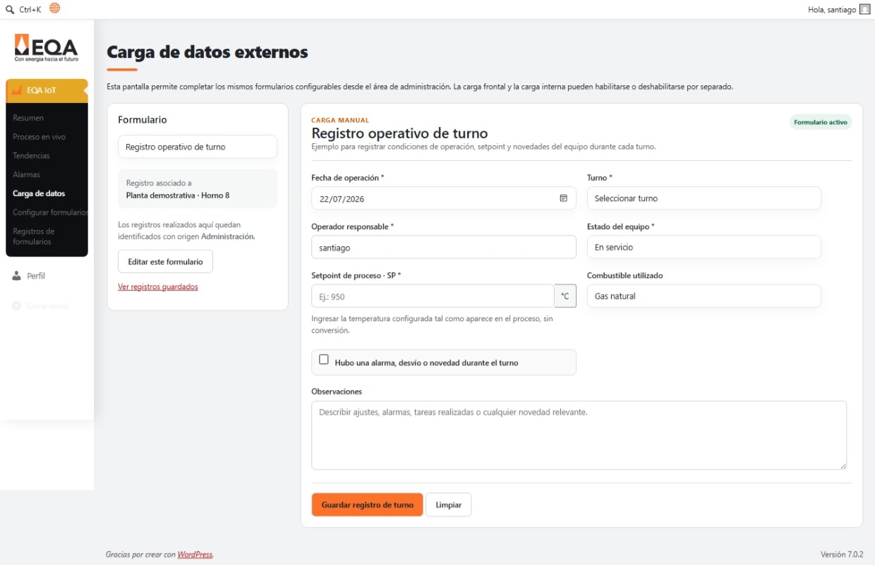Click Guardar registro de turno button
Viewport: 875px width, 565px height.
point(367,505)
